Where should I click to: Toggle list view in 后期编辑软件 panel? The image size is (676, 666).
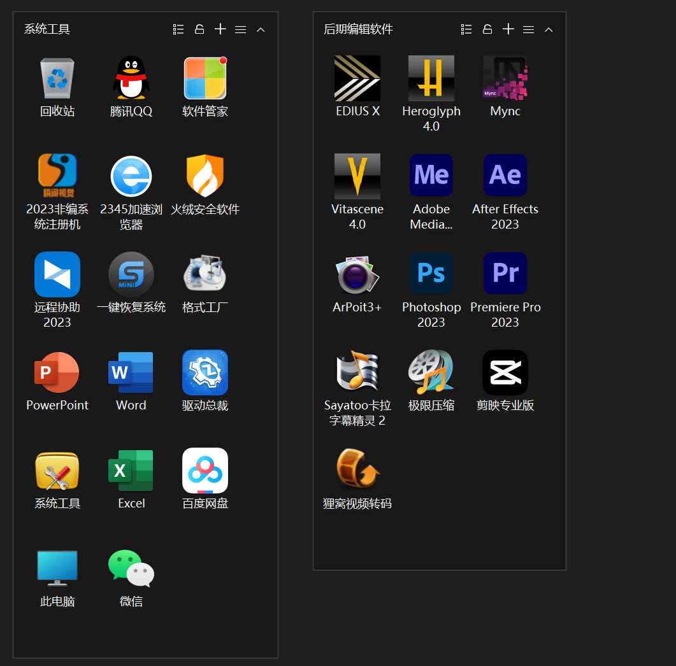[x=466, y=29]
